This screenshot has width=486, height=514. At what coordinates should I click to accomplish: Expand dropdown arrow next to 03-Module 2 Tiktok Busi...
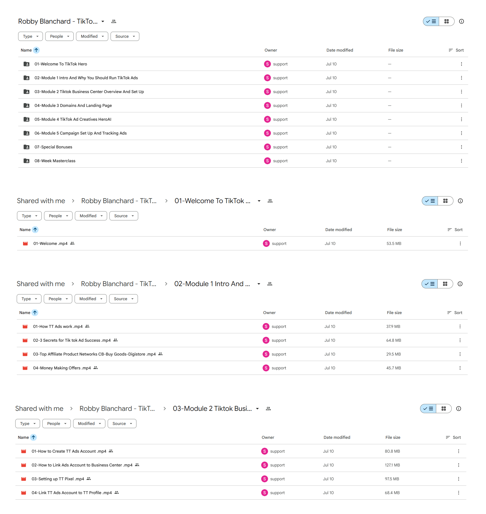pyautogui.click(x=257, y=409)
